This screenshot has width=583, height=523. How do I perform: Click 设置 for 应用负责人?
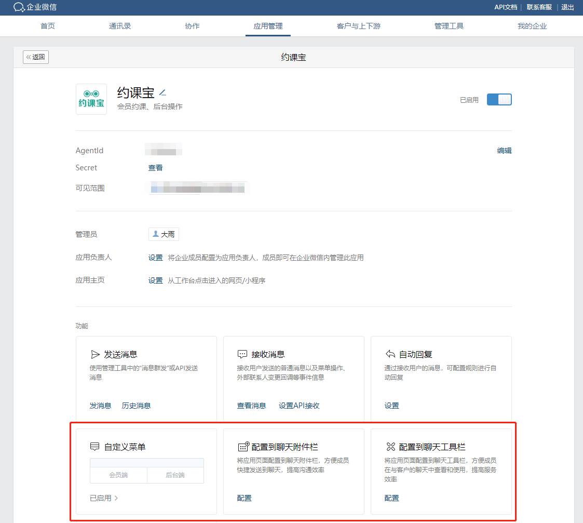155,258
